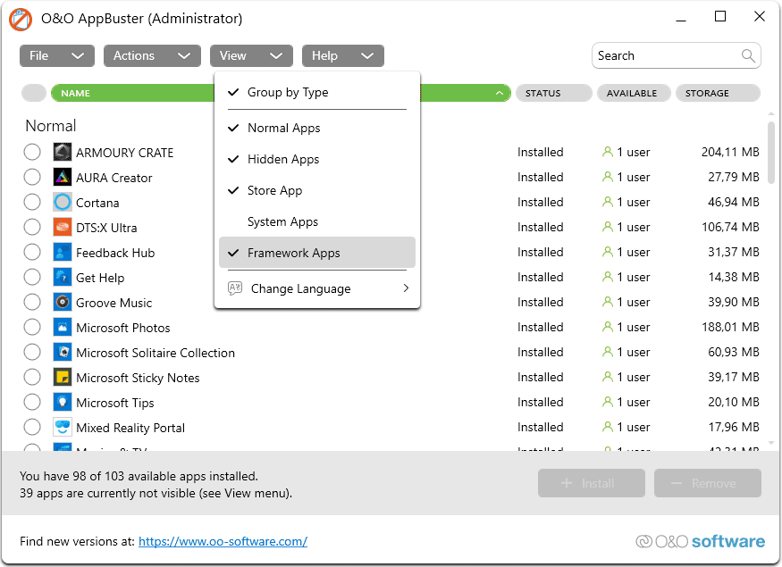
Task: Click the ARMOURY CRATE app icon
Action: (62, 152)
